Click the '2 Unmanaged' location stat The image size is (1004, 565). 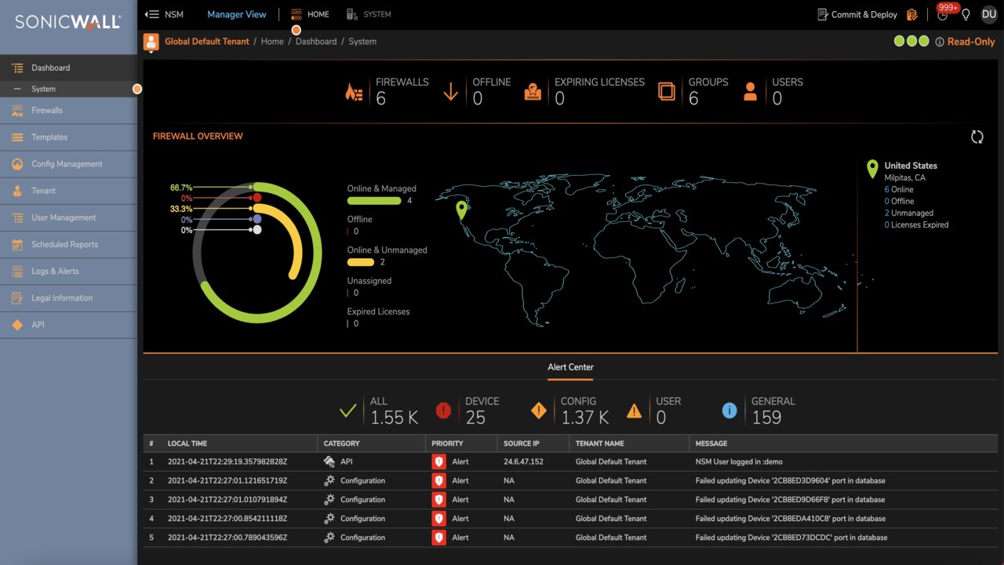[x=909, y=213]
